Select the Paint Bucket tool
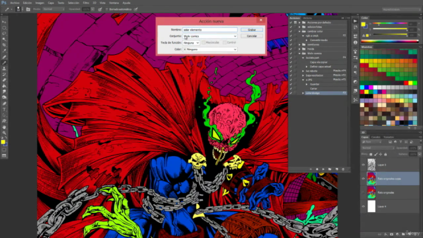The image size is (423, 238). pos(4,86)
